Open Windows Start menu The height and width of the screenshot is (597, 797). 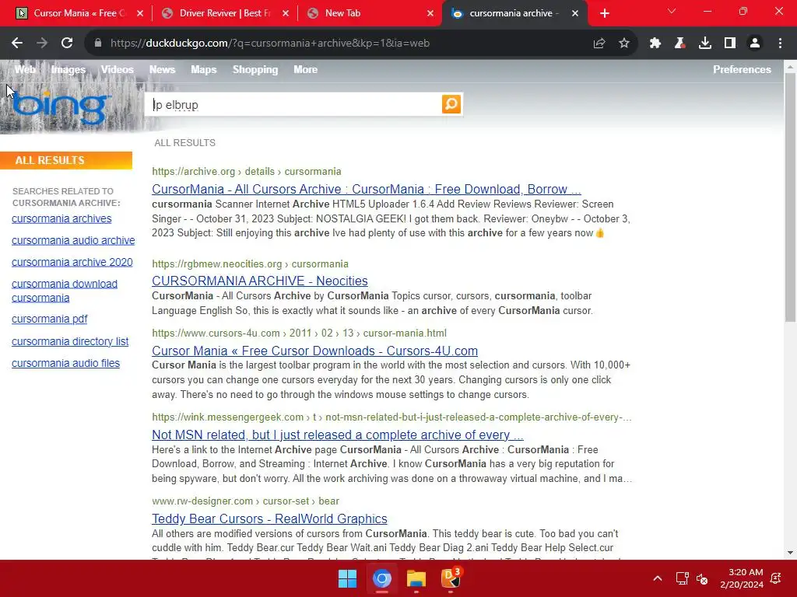[348, 578]
